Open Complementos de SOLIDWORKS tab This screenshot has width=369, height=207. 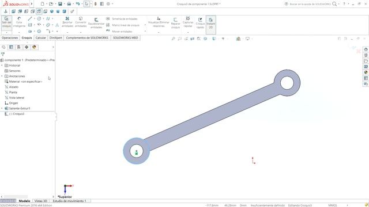pos(87,38)
